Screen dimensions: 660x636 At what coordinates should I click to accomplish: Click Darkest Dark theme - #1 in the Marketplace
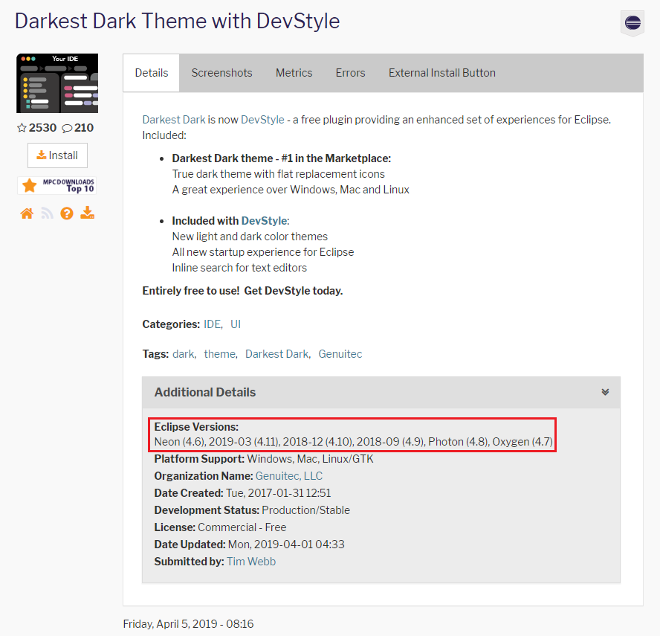[282, 158]
